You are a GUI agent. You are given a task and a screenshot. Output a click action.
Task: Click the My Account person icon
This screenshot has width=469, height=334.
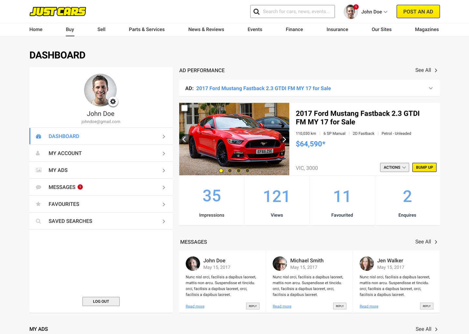coord(38,153)
